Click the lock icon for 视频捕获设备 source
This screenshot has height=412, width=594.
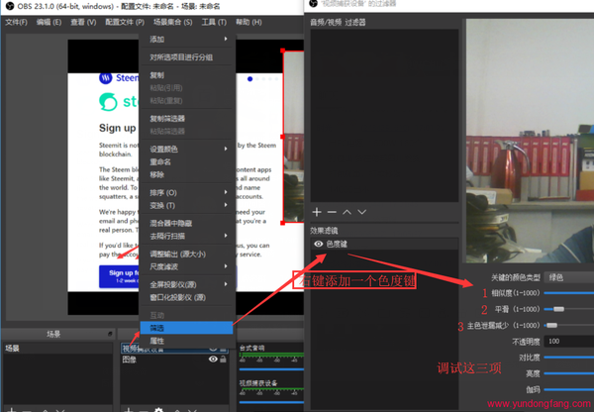point(224,349)
